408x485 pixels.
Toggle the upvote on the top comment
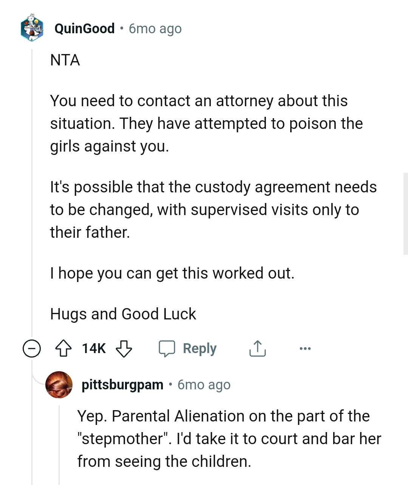64,348
